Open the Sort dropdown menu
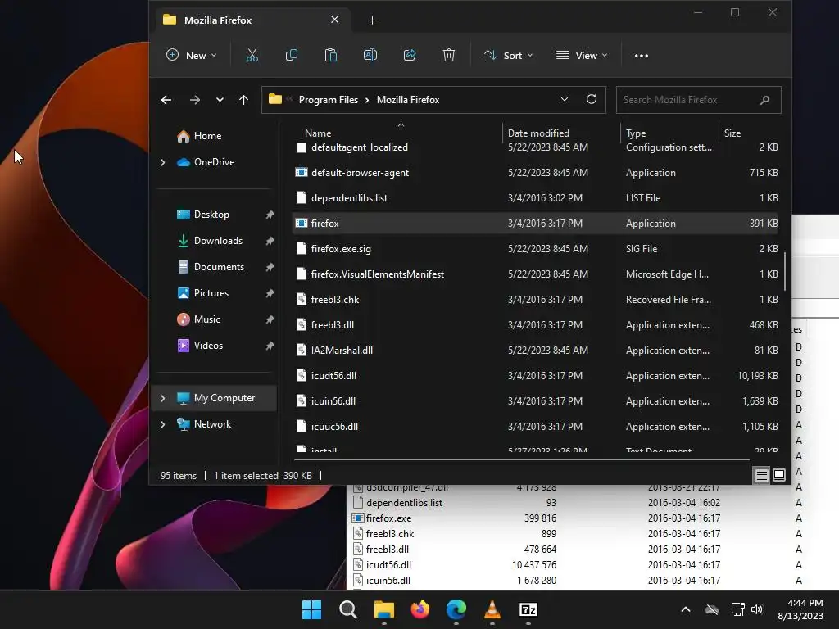The width and height of the screenshot is (839, 629). 508,55
